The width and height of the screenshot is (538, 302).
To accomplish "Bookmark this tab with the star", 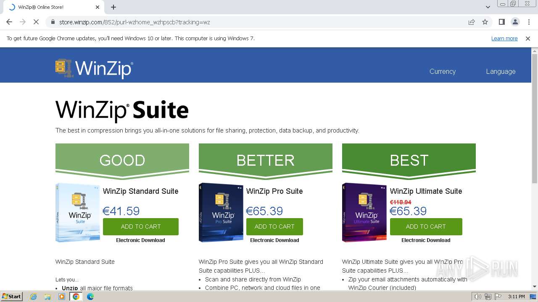I will pos(485,22).
